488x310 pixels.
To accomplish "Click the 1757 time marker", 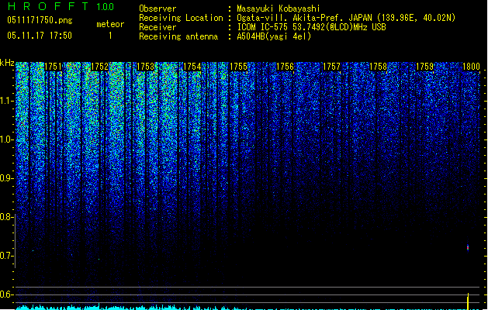I will [331, 67].
